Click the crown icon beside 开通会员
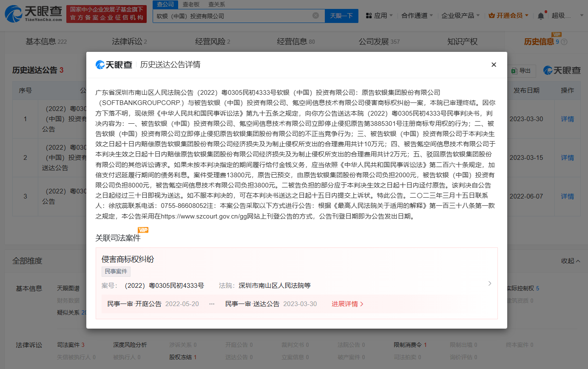 491,16
